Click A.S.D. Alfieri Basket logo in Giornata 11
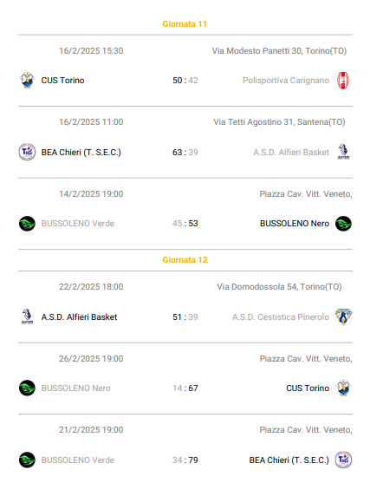370x483 pixels. tap(343, 152)
